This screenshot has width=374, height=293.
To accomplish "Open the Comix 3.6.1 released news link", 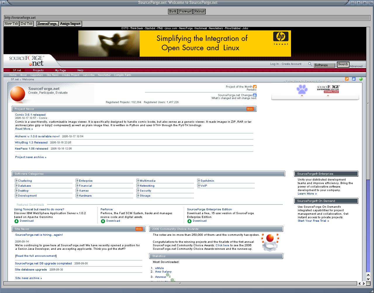I will click(30, 115).
